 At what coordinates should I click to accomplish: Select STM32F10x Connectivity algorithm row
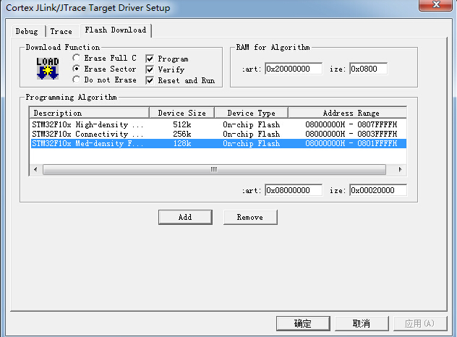218,134
